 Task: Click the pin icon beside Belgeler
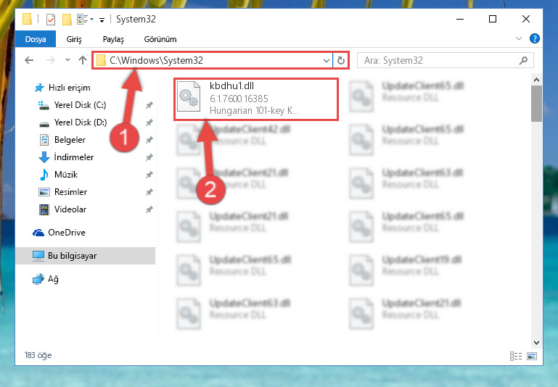click(x=149, y=140)
